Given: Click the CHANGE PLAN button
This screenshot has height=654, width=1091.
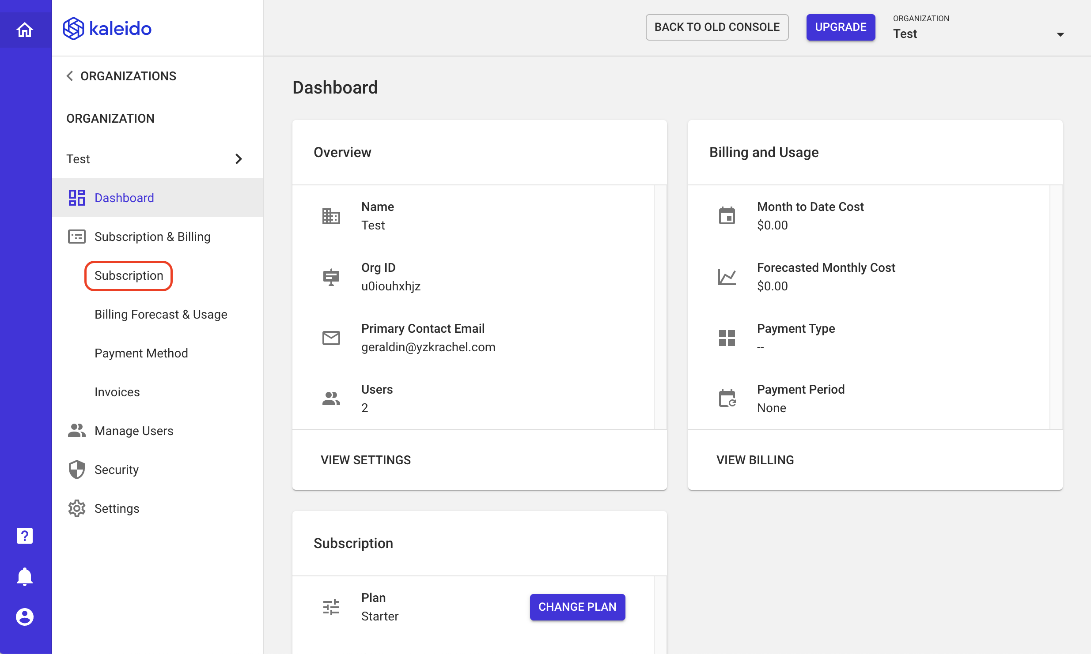Looking at the screenshot, I should tap(577, 606).
